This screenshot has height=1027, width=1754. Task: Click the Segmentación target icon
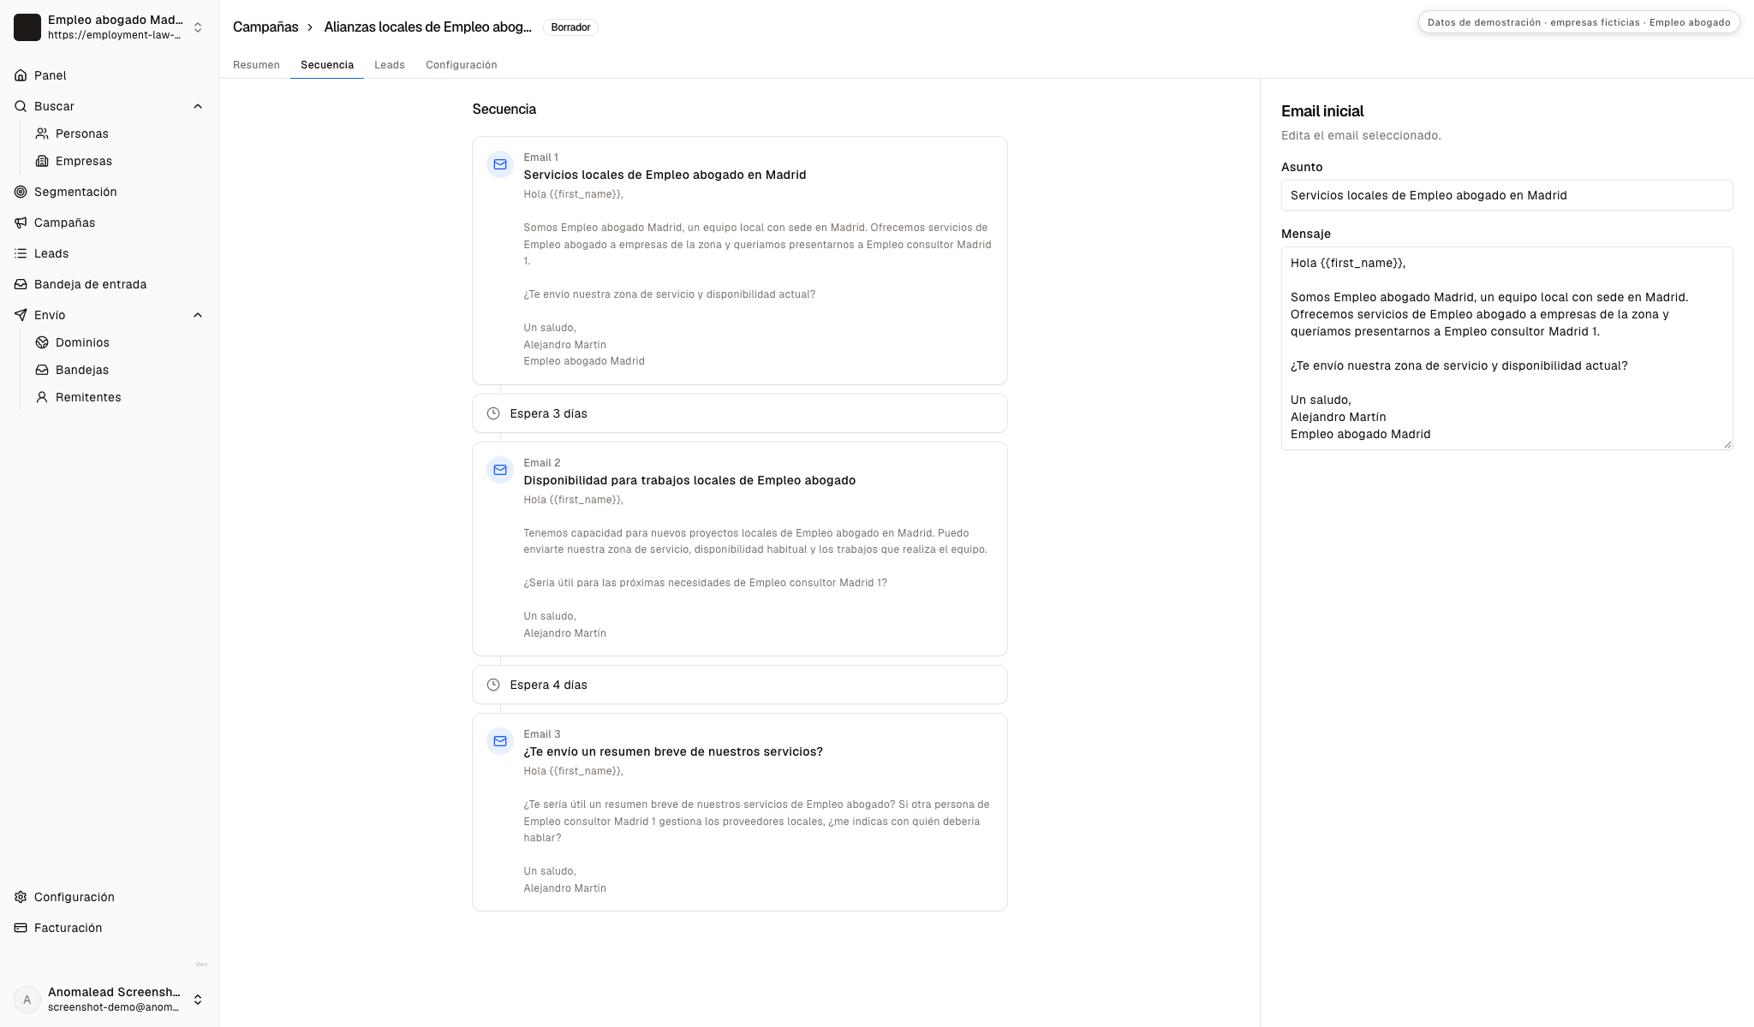(21, 192)
